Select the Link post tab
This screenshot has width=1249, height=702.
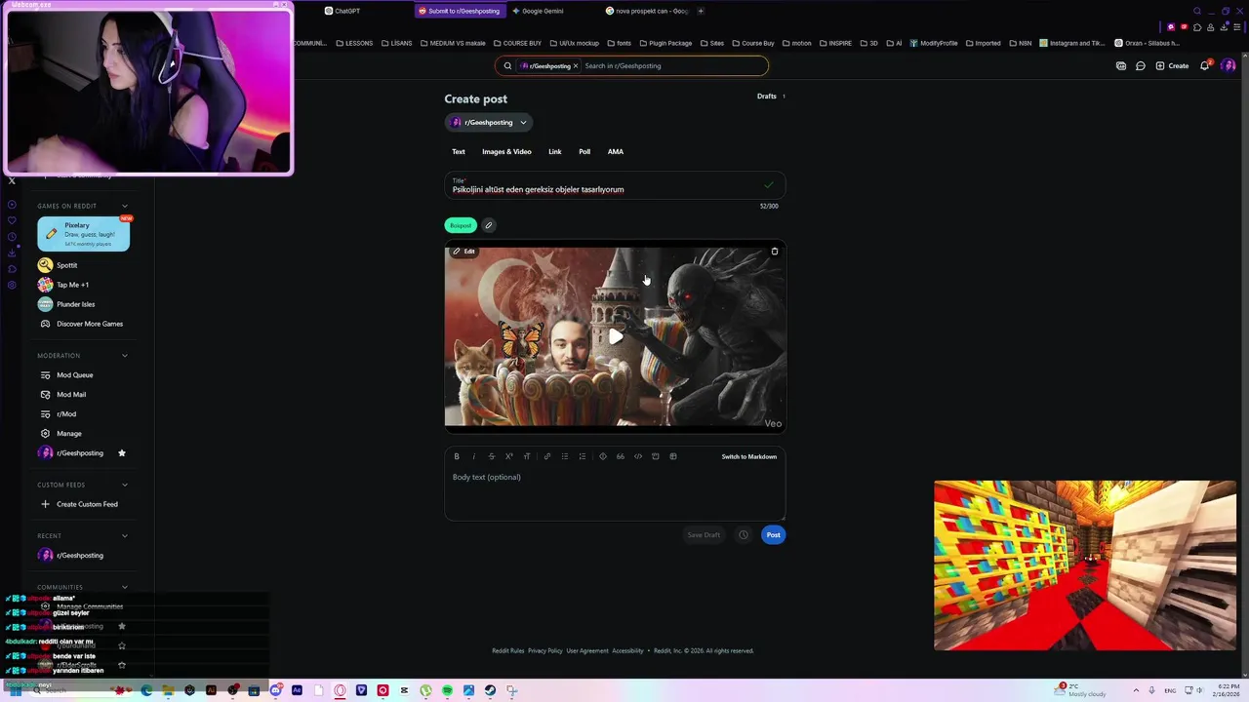pos(555,152)
